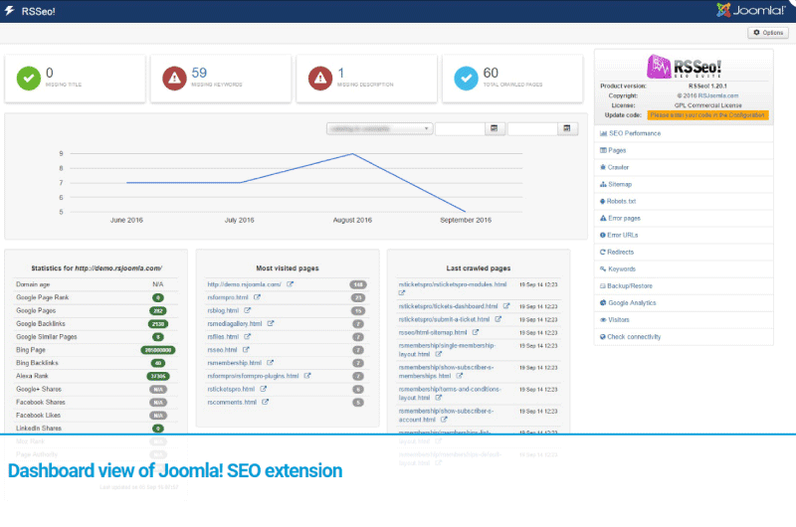Viewport: 796px width, 527px height.
Task: Open the rsticketspro.html page link
Action: pos(231,389)
